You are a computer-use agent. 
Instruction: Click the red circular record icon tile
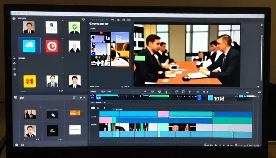click(x=52, y=46)
